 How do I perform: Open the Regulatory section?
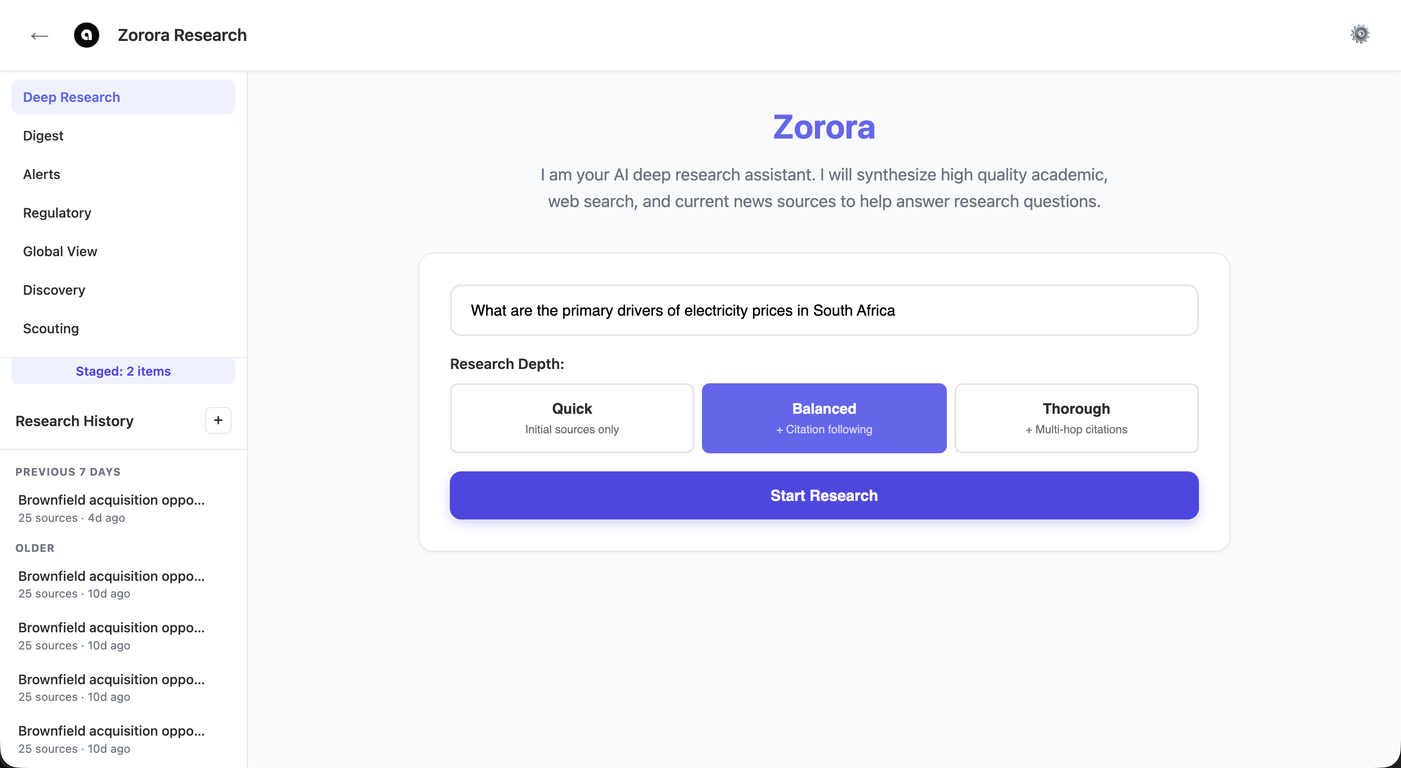[57, 213]
